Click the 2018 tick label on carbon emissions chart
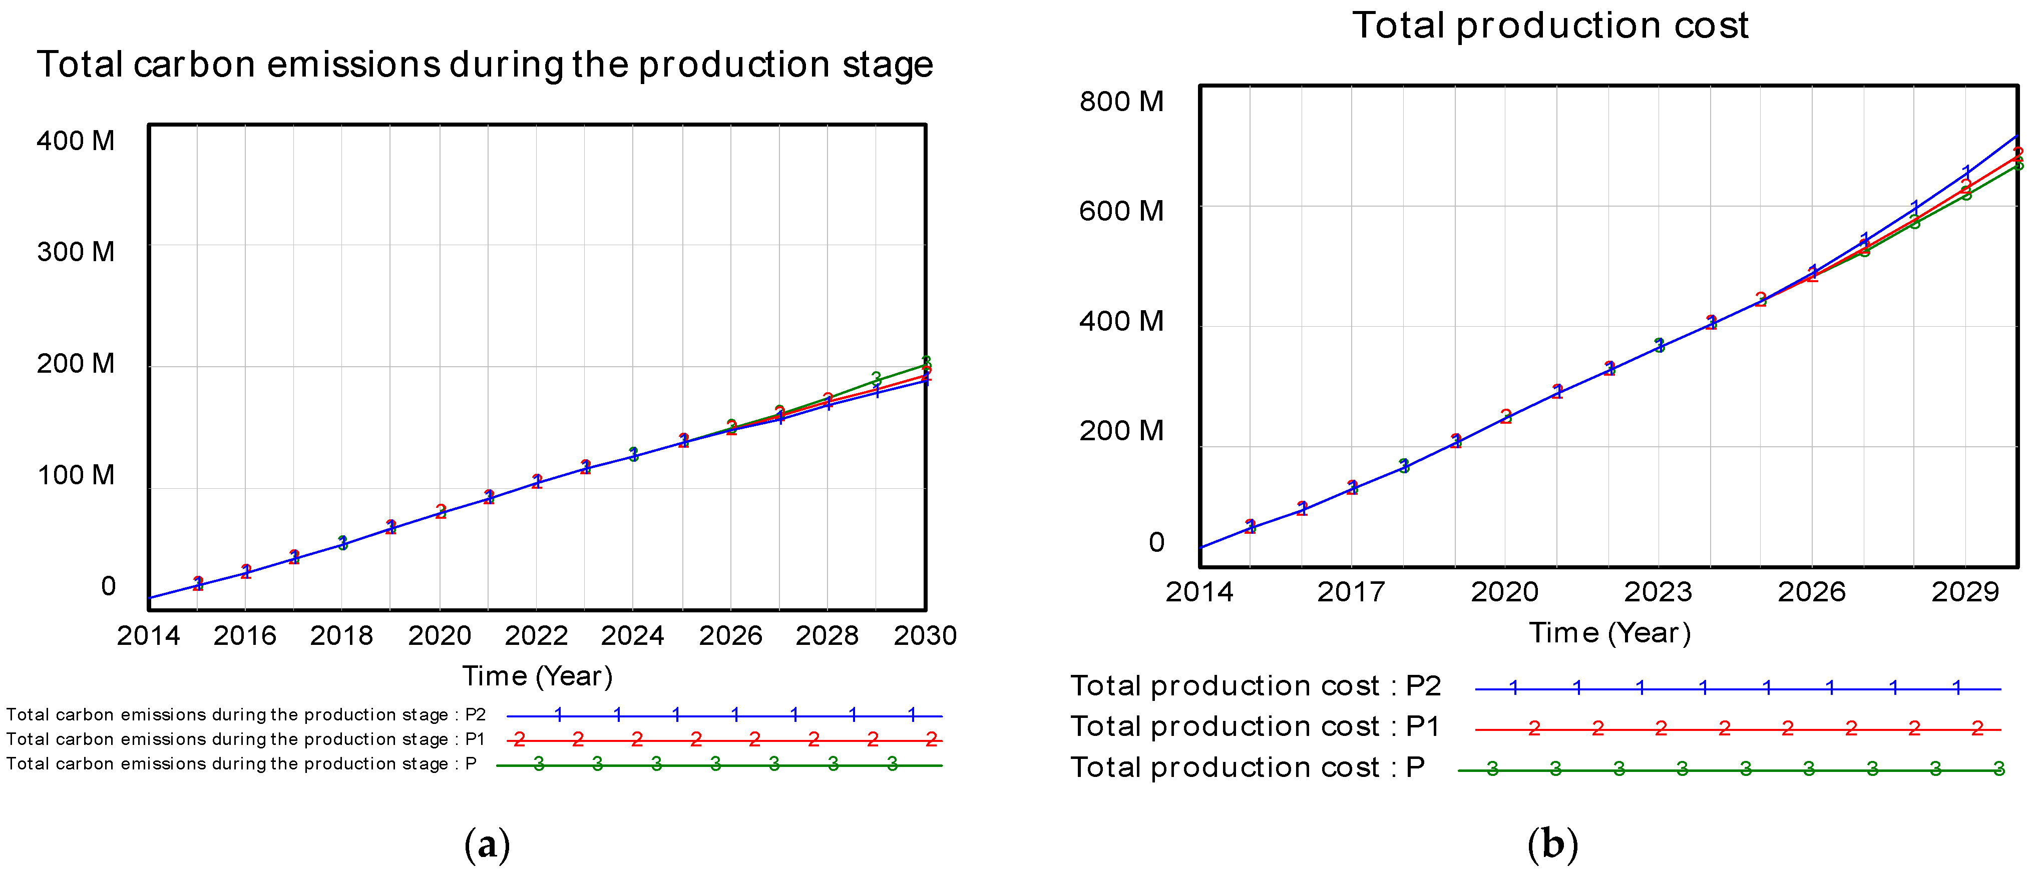The width and height of the screenshot is (2035, 879). click(341, 636)
